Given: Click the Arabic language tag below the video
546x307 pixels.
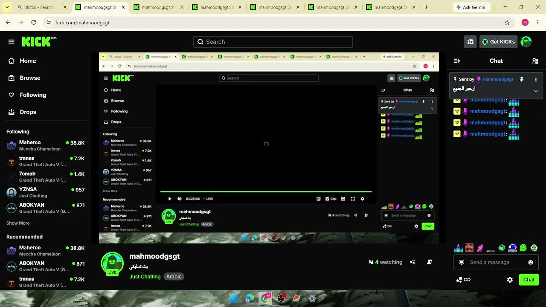Looking at the screenshot, I should pyautogui.click(x=174, y=277).
